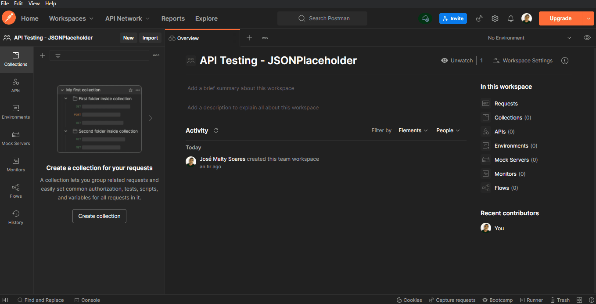596x304 pixels.
Task: Expand the Elements filter dropdown
Action: pyautogui.click(x=413, y=130)
